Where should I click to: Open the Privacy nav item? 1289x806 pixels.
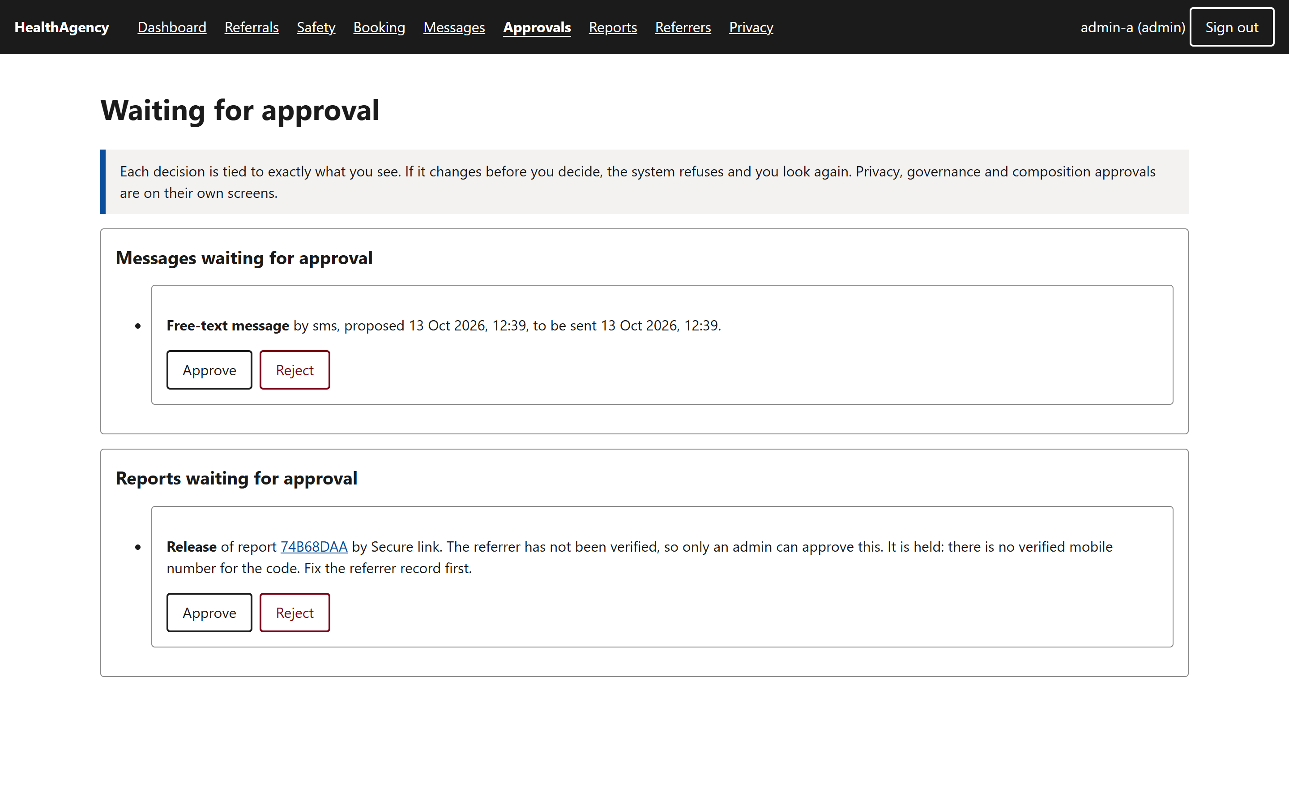pos(751,27)
